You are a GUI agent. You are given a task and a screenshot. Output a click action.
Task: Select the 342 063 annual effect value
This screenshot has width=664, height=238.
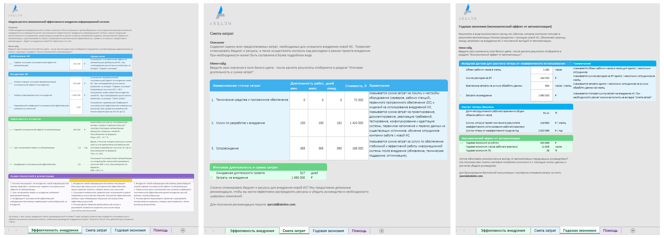[76, 130]
